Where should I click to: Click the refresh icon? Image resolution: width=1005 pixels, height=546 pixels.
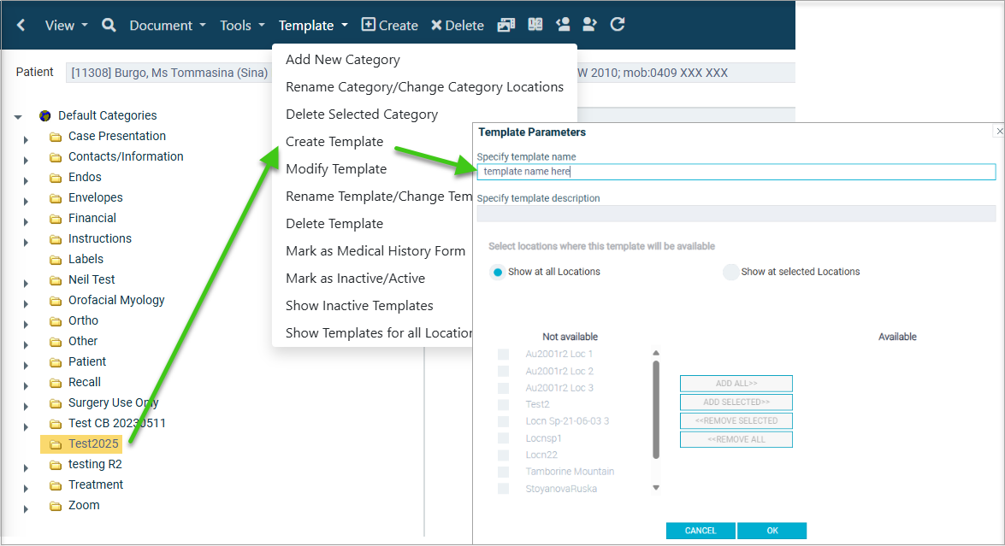(618, 24)
